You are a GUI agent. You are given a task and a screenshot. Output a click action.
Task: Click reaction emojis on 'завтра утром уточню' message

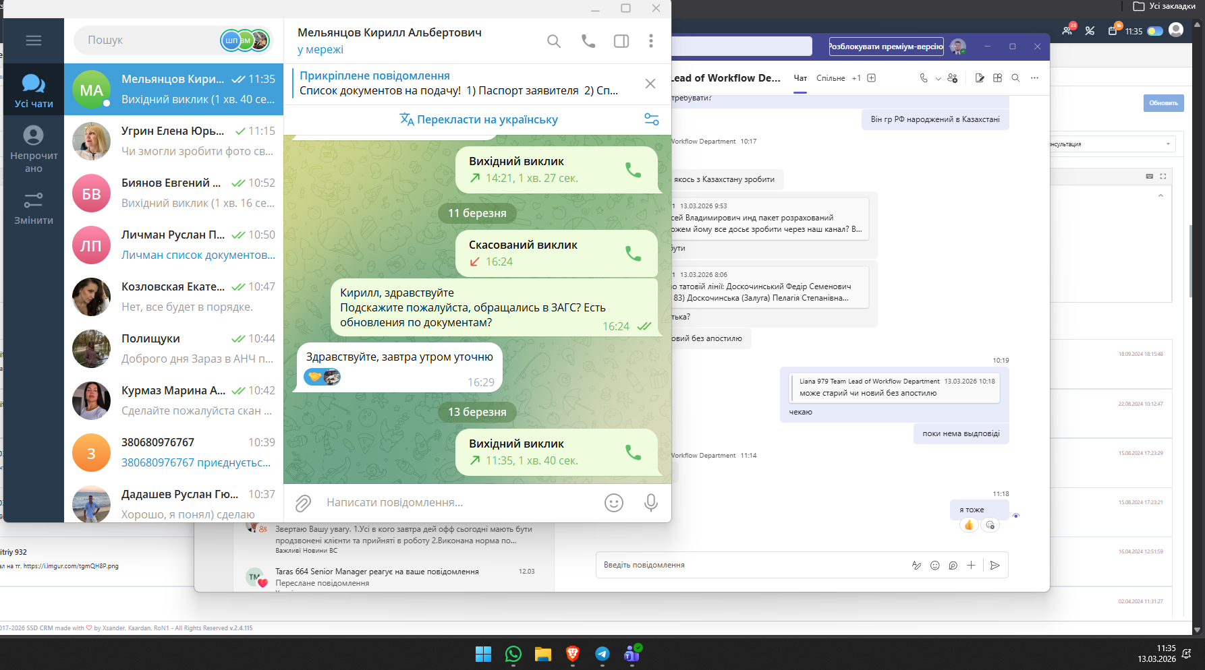point(322,377)
